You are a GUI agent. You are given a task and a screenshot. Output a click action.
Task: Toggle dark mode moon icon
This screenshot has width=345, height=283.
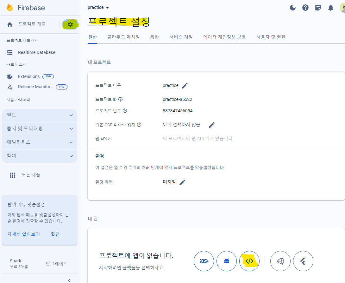(x=293, y=8)
